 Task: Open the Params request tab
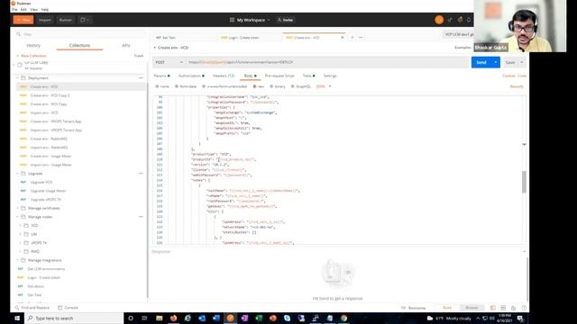(161, 76)
